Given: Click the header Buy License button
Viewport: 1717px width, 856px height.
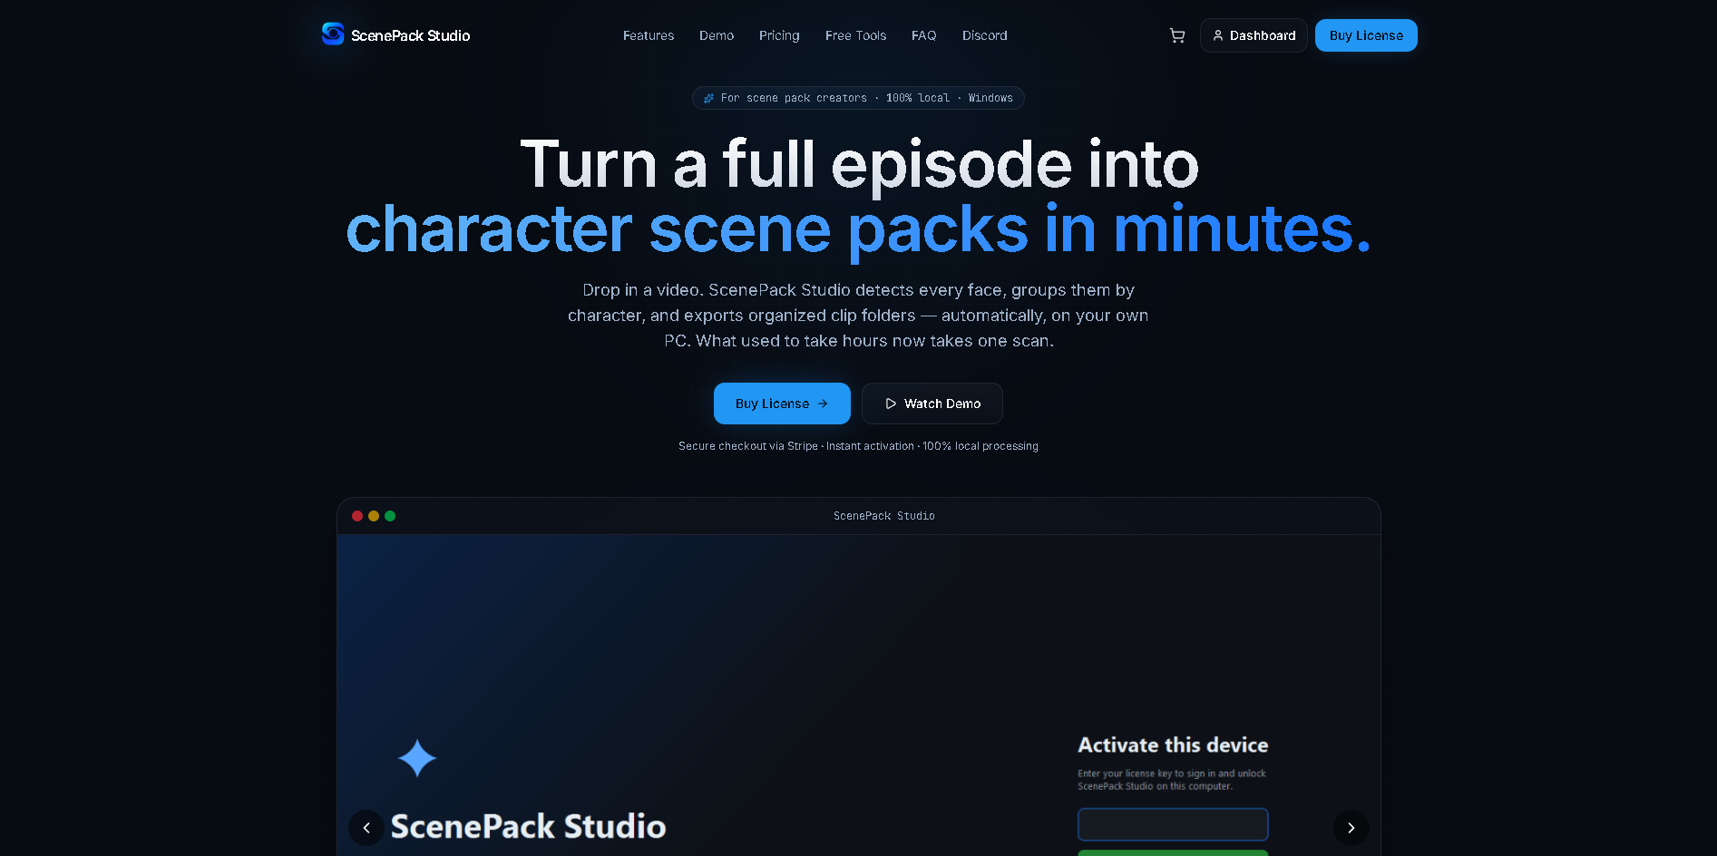Looking at the screenshot, I should [1366, 35].
